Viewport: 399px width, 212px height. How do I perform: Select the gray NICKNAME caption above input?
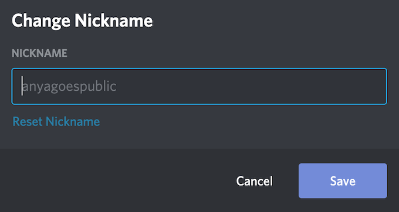pyautogui.click(x=39, y=53)
